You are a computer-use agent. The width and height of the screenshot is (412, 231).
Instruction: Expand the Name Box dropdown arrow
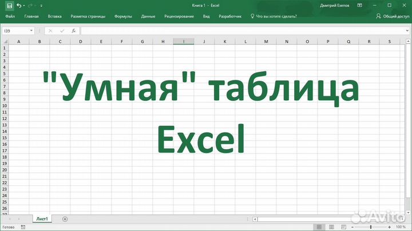pyautogui.click(x=31, y=31)
